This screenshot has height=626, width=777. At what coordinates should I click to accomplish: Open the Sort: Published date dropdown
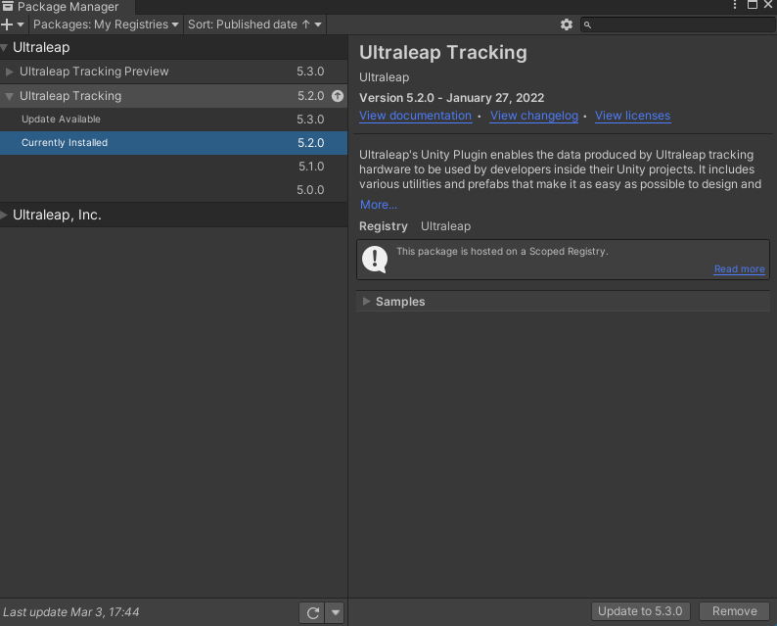click(254, 24)
